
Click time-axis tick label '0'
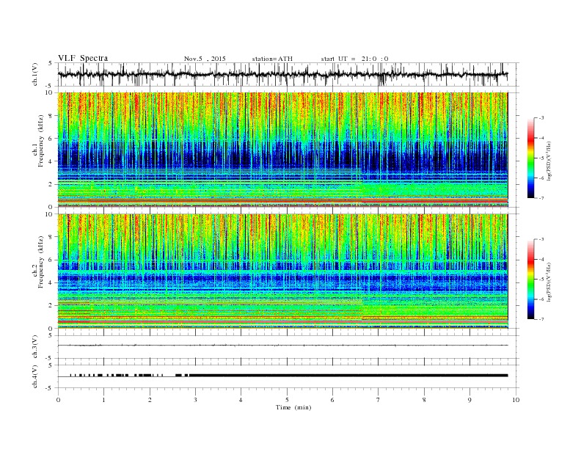tap(58, 400)
